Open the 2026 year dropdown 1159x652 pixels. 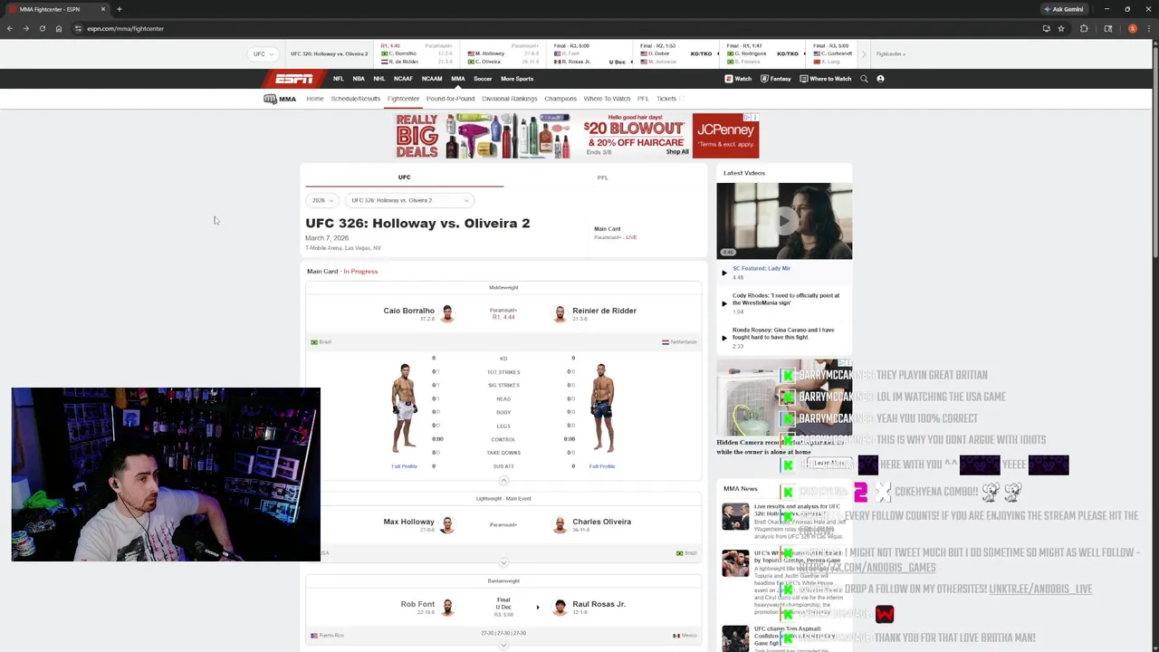(x=323, y=200)
